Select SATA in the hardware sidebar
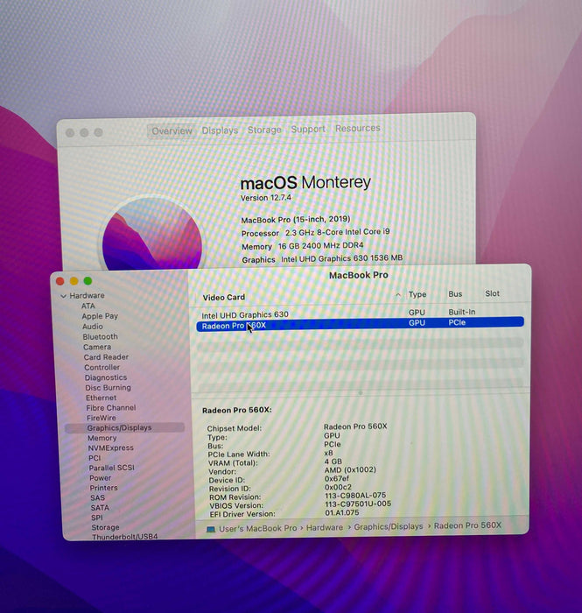Image resolution: width=582 pixels, height=613 pixels. pos(100,507)
